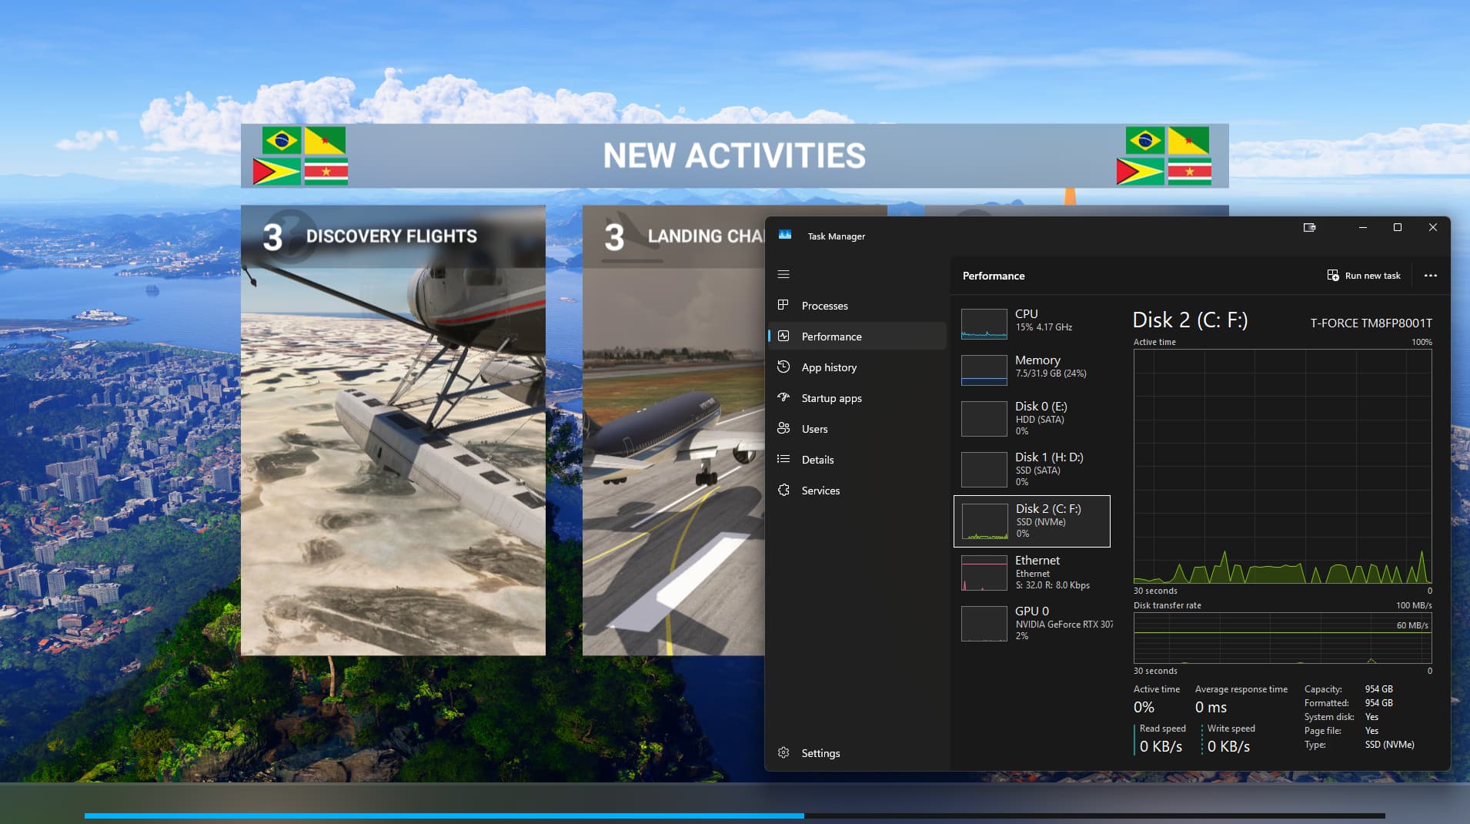Click the Settings gear icon

coord(783,752)
